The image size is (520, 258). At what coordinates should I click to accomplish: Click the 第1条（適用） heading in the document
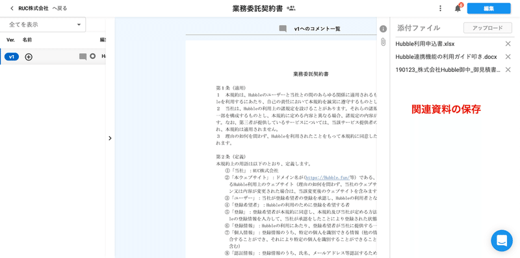click(231, 88)
